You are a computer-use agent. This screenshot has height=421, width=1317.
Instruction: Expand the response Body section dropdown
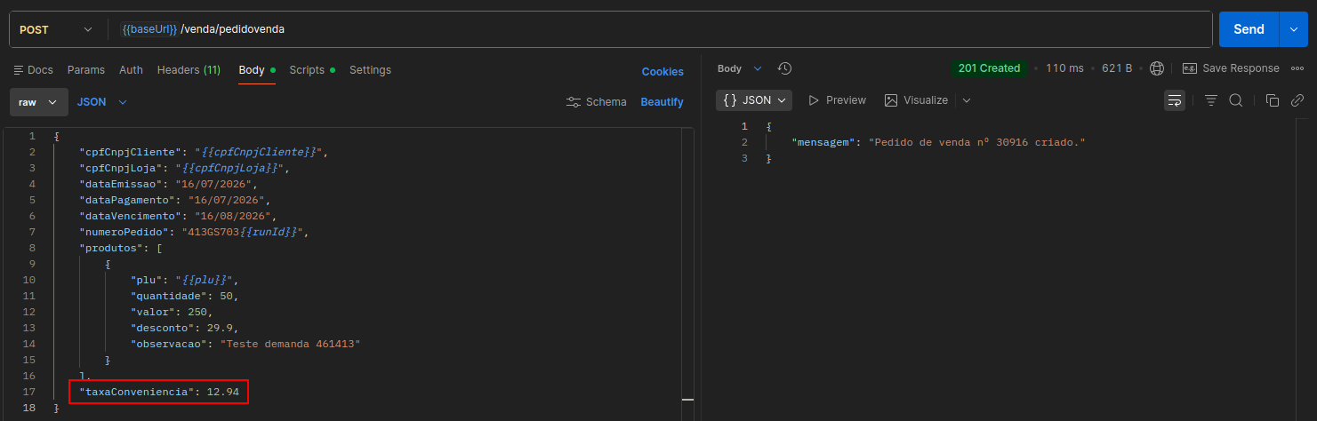[740, 68]
